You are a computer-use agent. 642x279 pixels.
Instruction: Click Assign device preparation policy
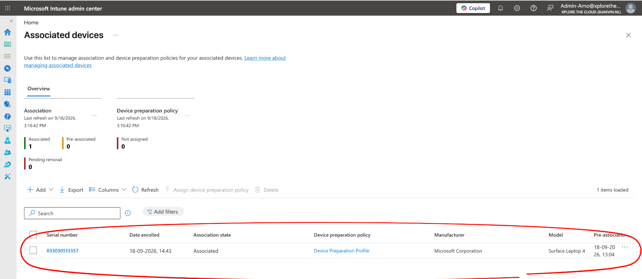(x=207, y=190)
